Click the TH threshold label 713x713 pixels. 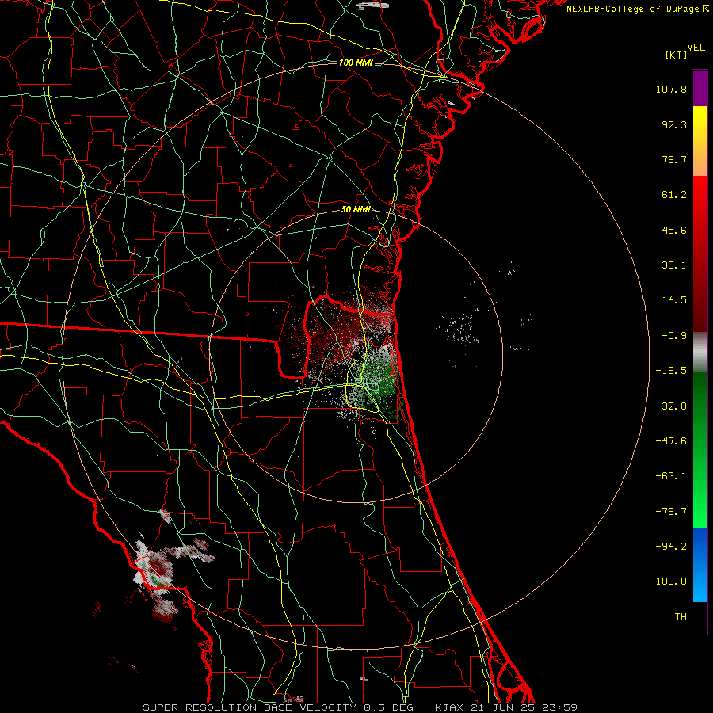tap(681, 617)
